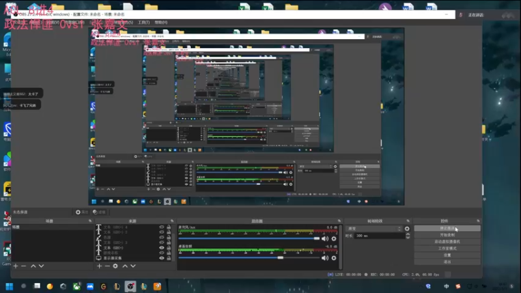Click Audio Mixer vertical scrollbar
The height and width of the screenshot is (293, 521).
click(x=340, y=246)
